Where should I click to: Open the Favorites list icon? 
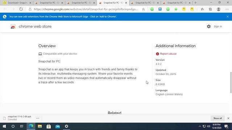[x=202, y=9]
